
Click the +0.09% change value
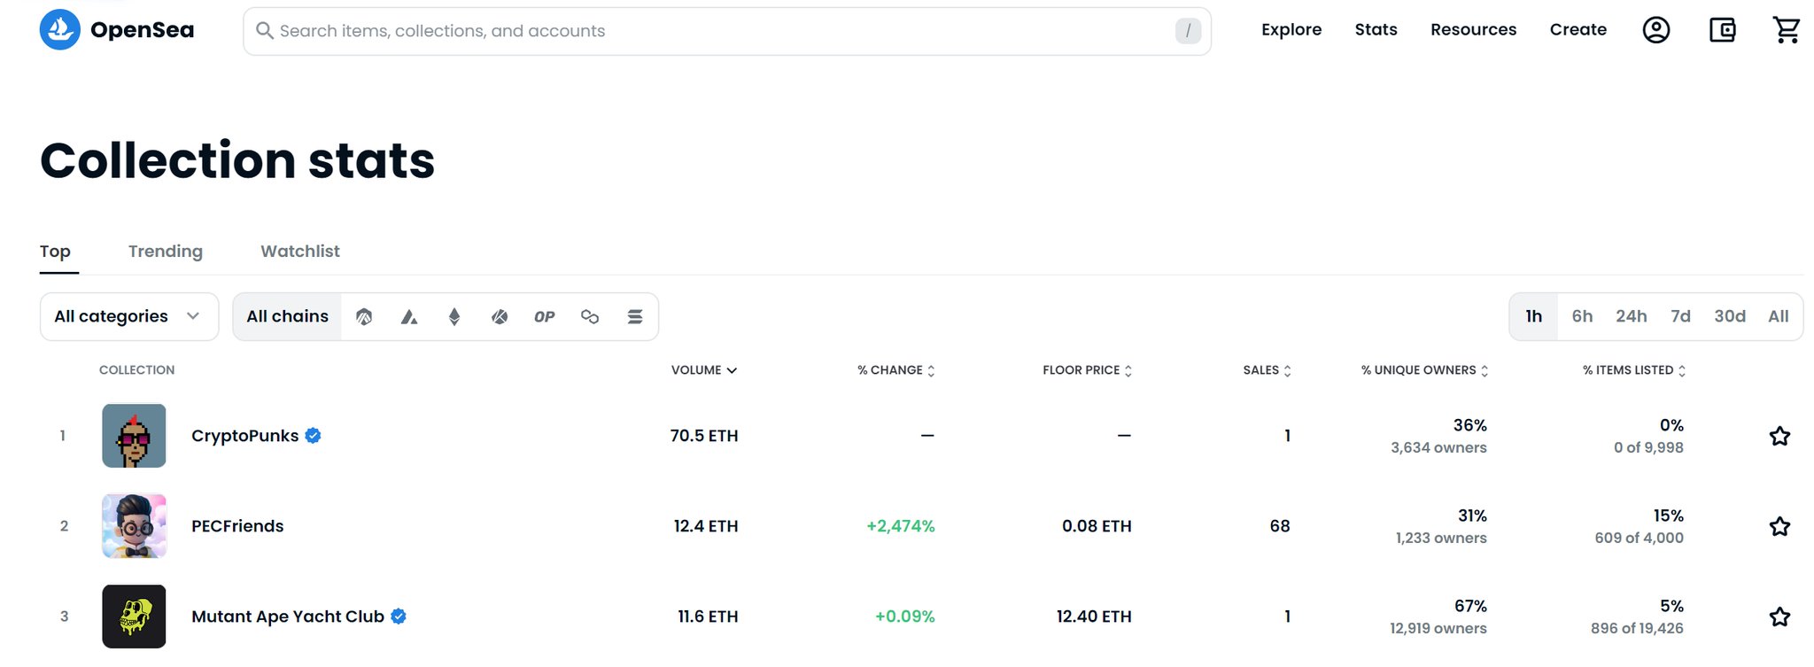(904, 617)
